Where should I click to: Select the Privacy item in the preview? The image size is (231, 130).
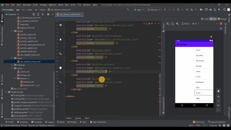(204, 93)
